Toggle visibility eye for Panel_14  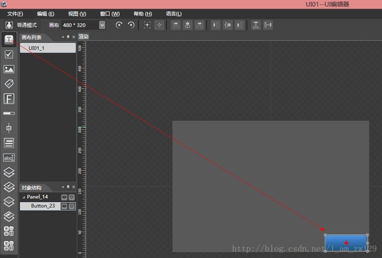(x=64, y=197)
